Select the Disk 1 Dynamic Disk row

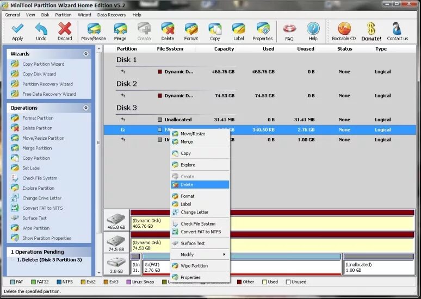click(259, 72)
